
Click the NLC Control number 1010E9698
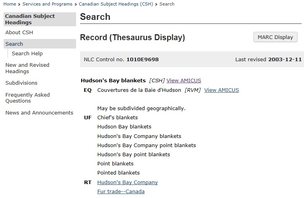pyautogui.click(x=142, y=60)
